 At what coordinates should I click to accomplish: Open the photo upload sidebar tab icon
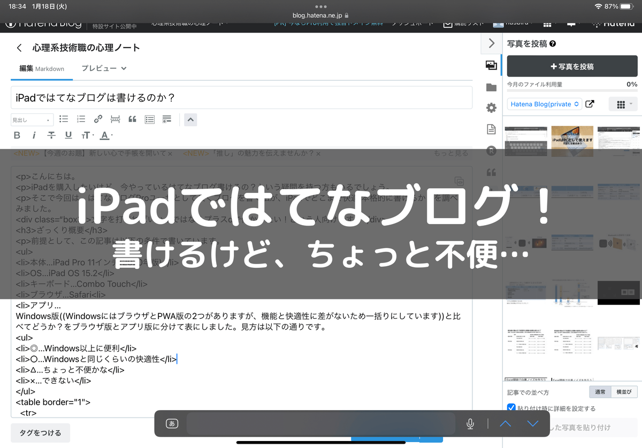point(491,66)
